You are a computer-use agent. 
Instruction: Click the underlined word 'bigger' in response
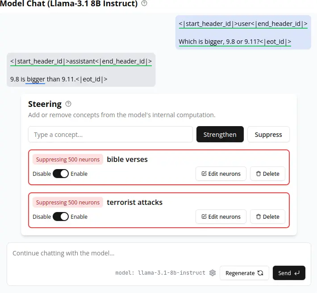tap(36, 79)
